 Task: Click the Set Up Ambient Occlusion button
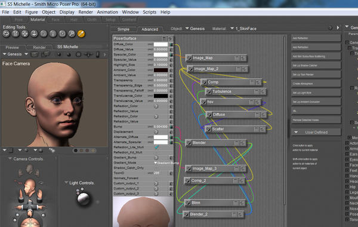(316, 102)
